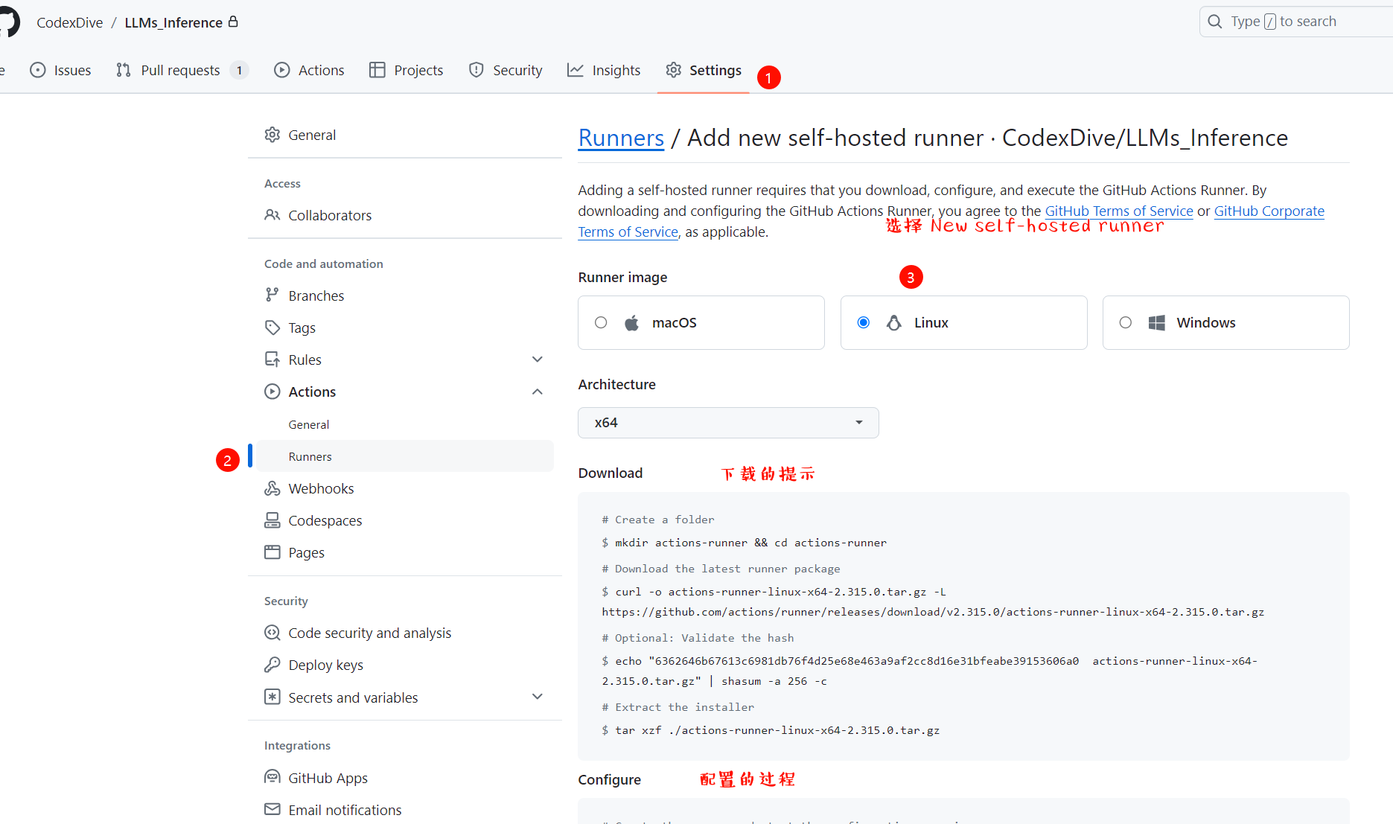
Task: Click the Secrets and variables asterisk icon
Action: (272, 697)
